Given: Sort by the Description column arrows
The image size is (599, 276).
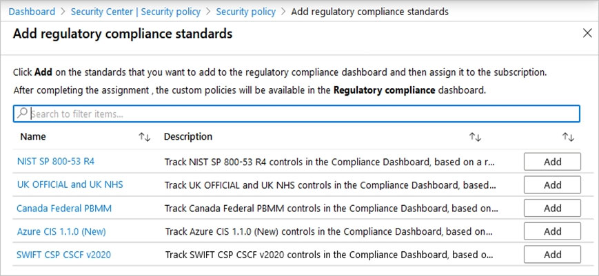Looking at the screenshot, I should [x=475, y=137].
